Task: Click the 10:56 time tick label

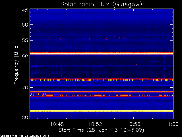Action: [x=133, y=124]
